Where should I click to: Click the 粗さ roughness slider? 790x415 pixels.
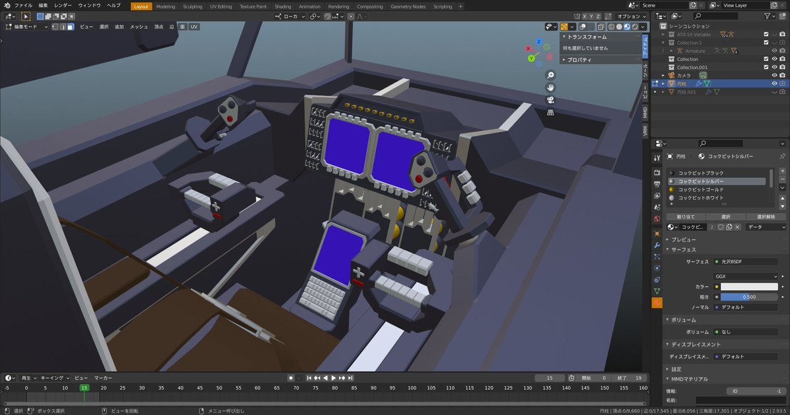749,297
